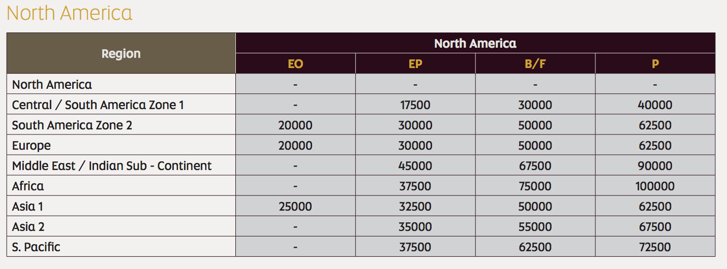Click the Region column header

(x=121, y=53)
